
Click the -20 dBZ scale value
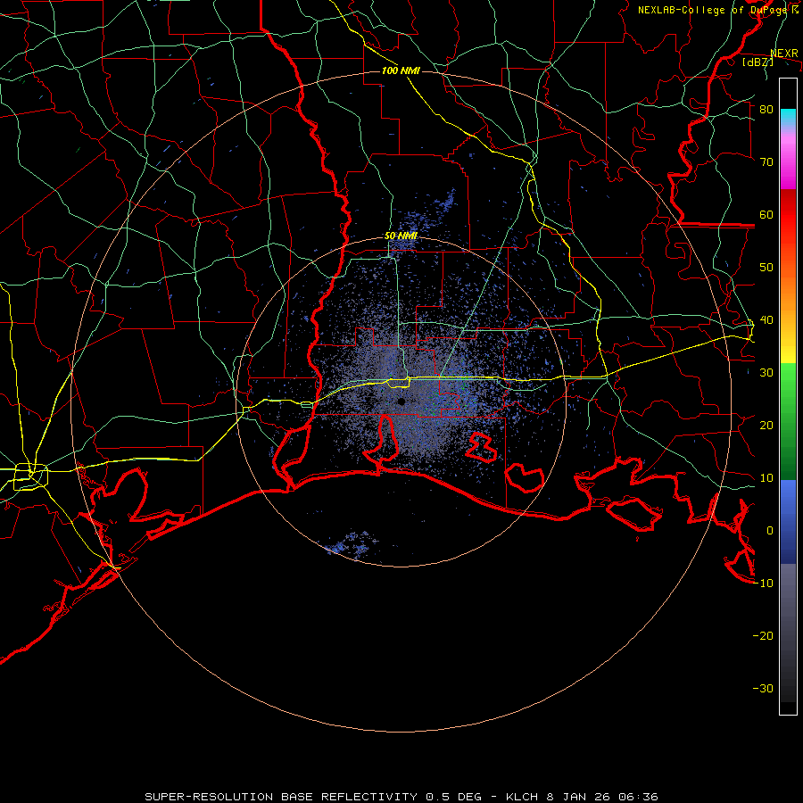[763, 636]
